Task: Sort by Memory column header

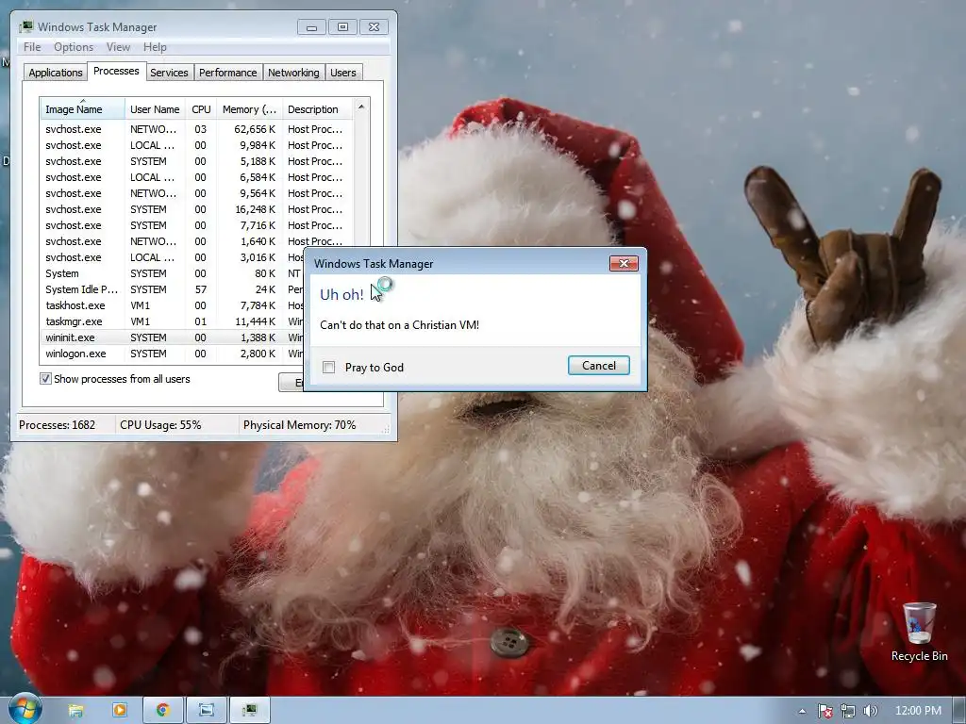Action: click(x=249, y=109)
